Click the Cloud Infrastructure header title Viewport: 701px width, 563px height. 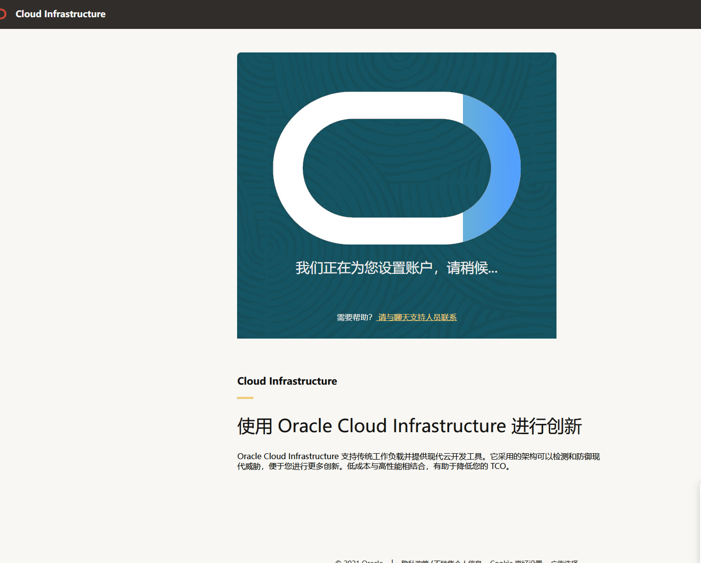click(60, 14)
